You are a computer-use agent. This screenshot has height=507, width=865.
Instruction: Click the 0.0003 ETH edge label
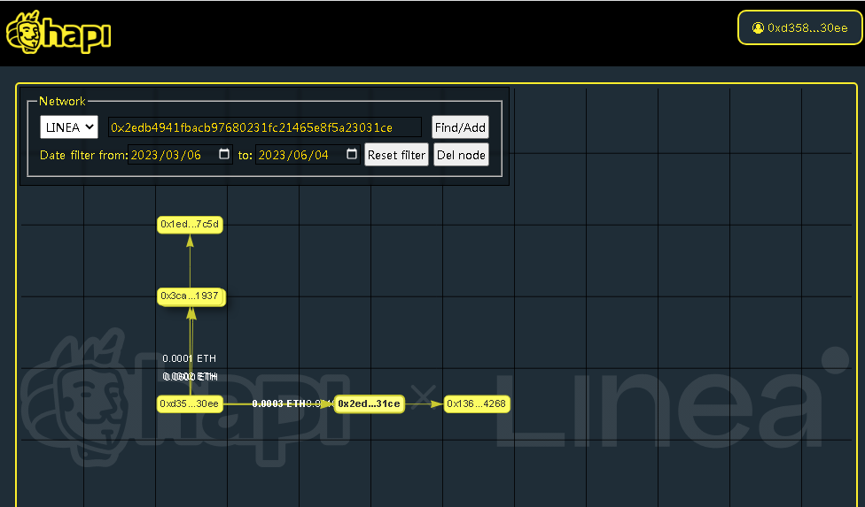(278, 404)
